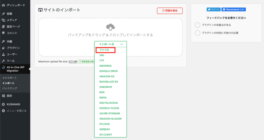This screenshot has height=140, width=264.
Task: Click the collapse arrow icon beside メニューを閉じる
Action: point(3,111)
